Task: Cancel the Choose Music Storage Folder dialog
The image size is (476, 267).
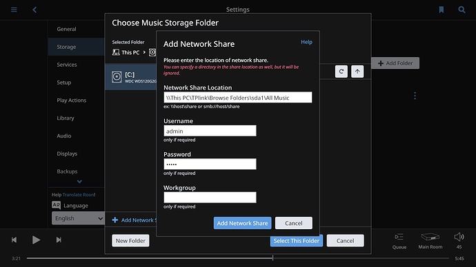Action: [345, 241]
